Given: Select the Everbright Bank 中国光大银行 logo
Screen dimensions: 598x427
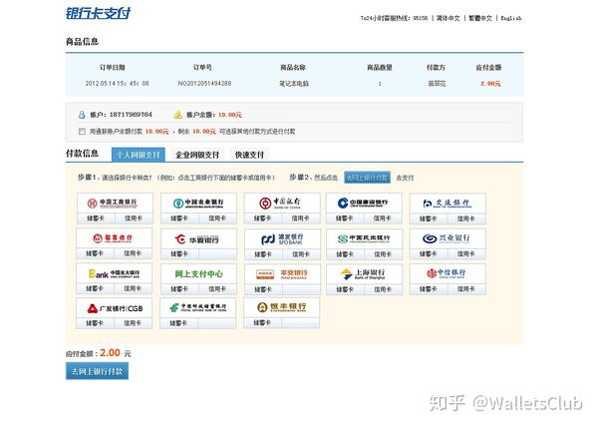Looking at the screenshot, I should pos(114,273).
